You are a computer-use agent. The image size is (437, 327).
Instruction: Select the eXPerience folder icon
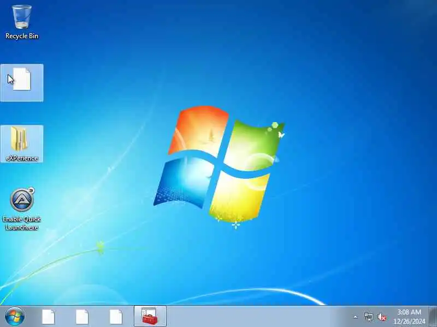pyautogui.click(x=22, y=144)
